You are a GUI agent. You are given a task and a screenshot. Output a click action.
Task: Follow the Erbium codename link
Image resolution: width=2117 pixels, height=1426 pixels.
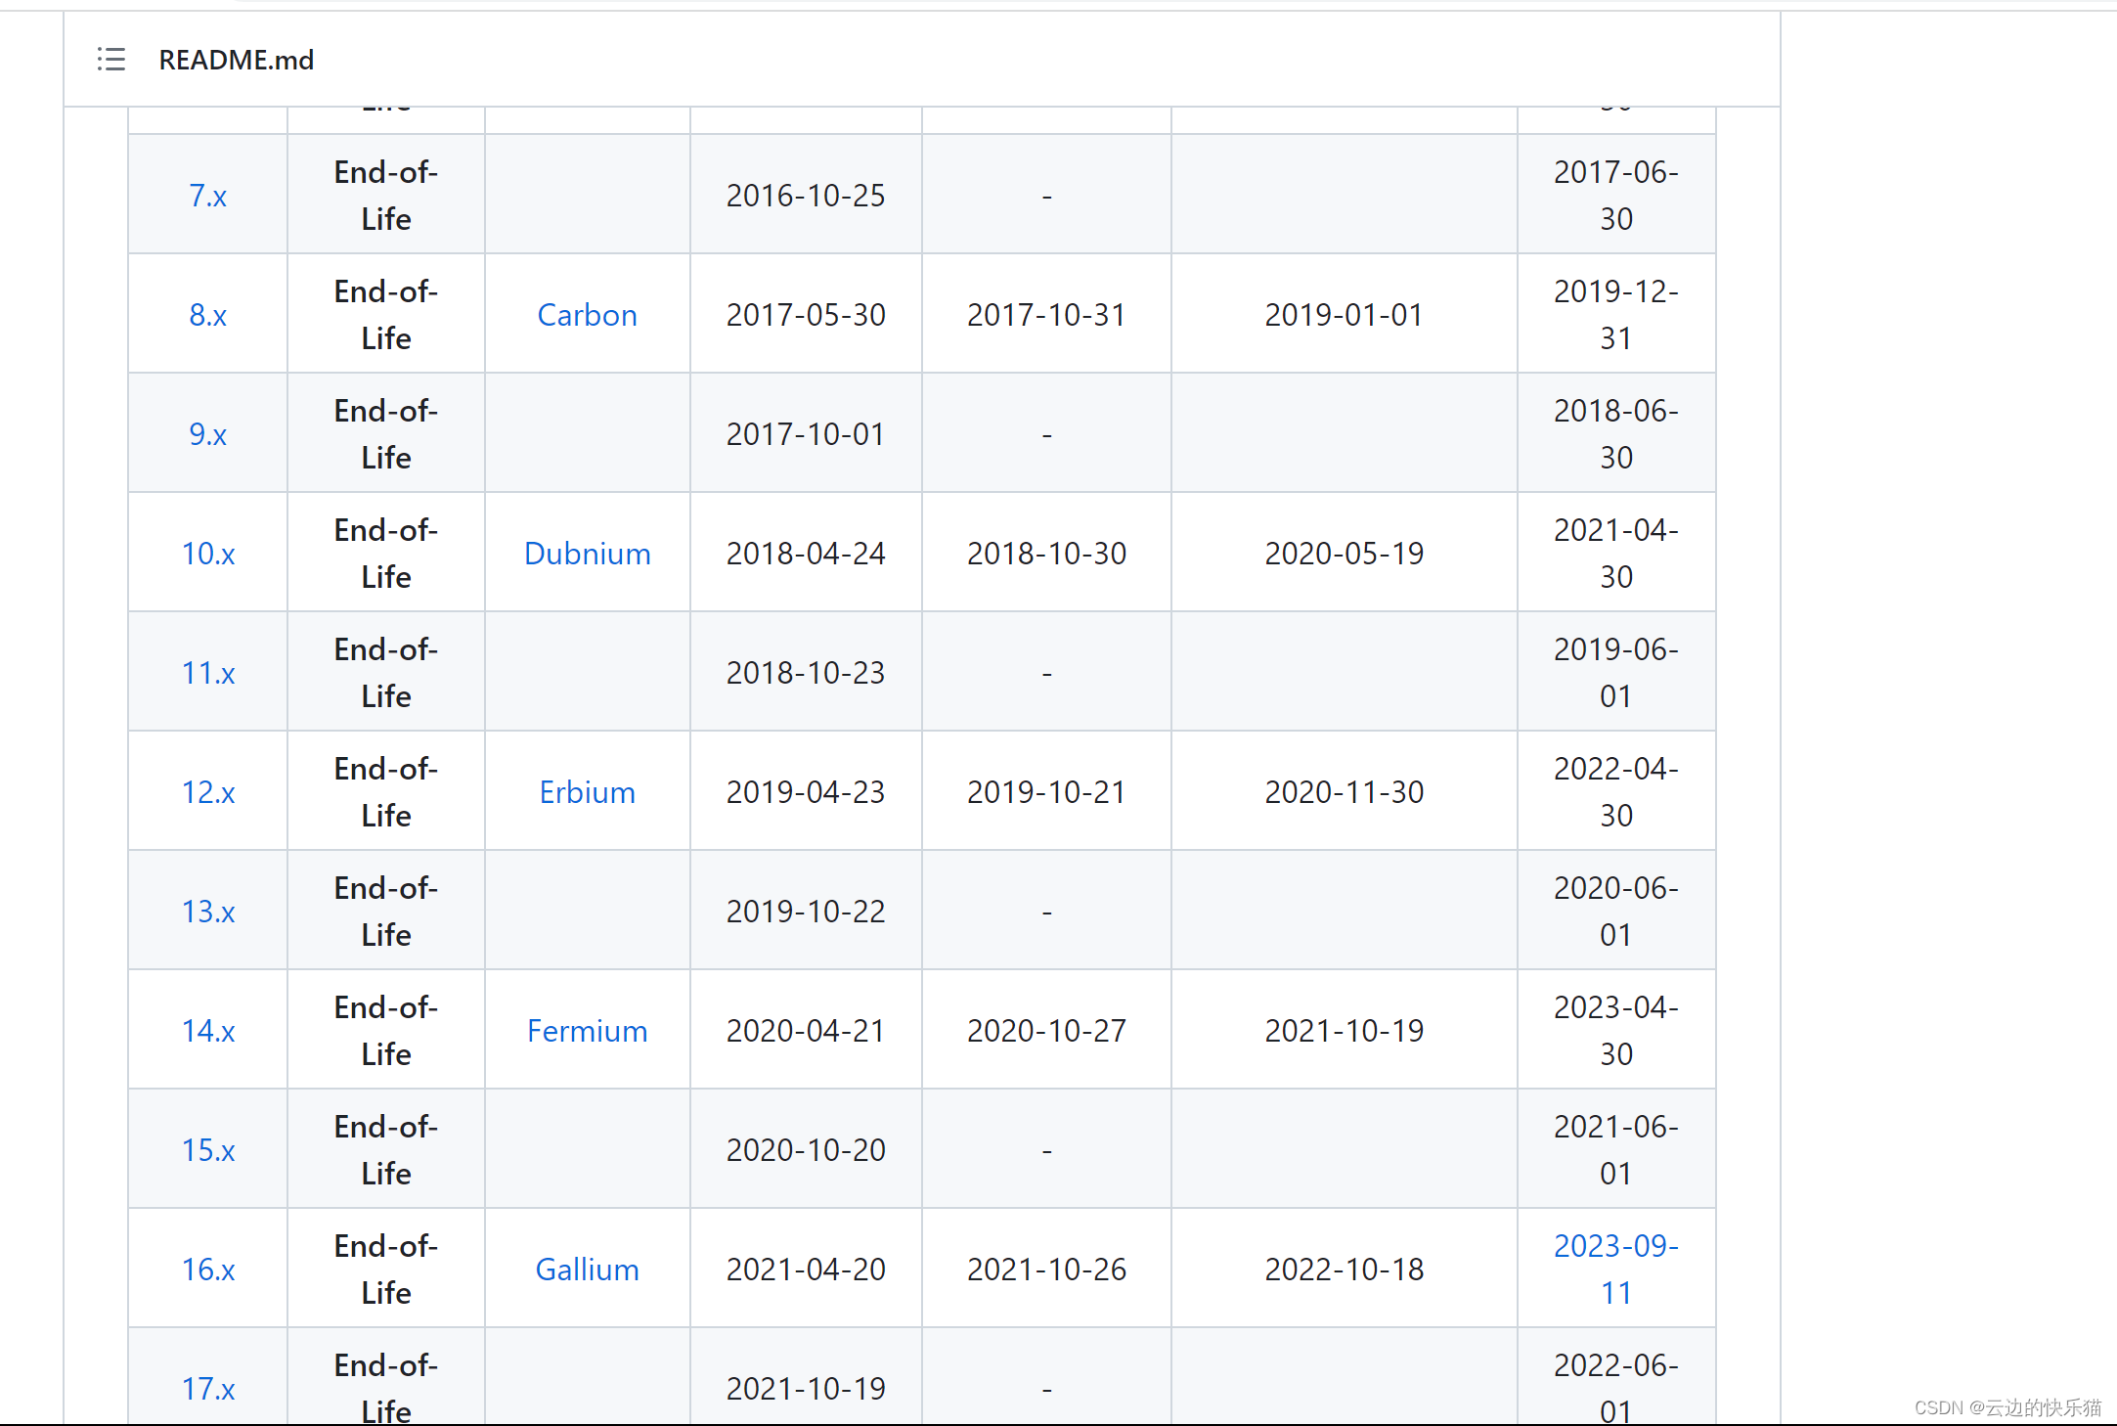[587, 792]
